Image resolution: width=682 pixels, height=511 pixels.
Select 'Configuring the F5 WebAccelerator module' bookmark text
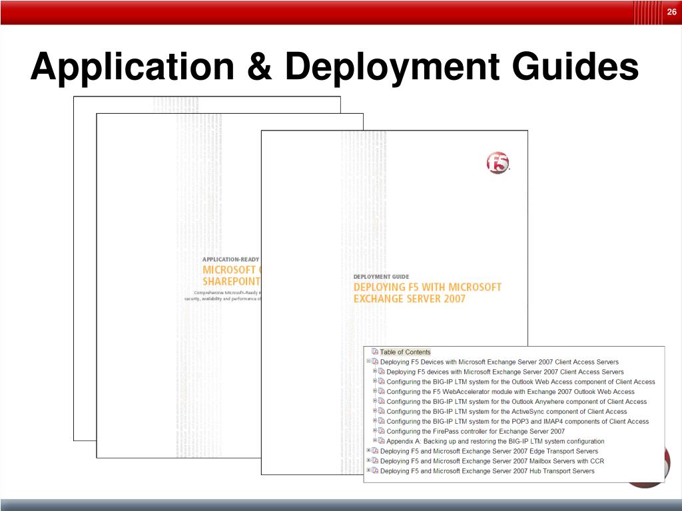510,391
